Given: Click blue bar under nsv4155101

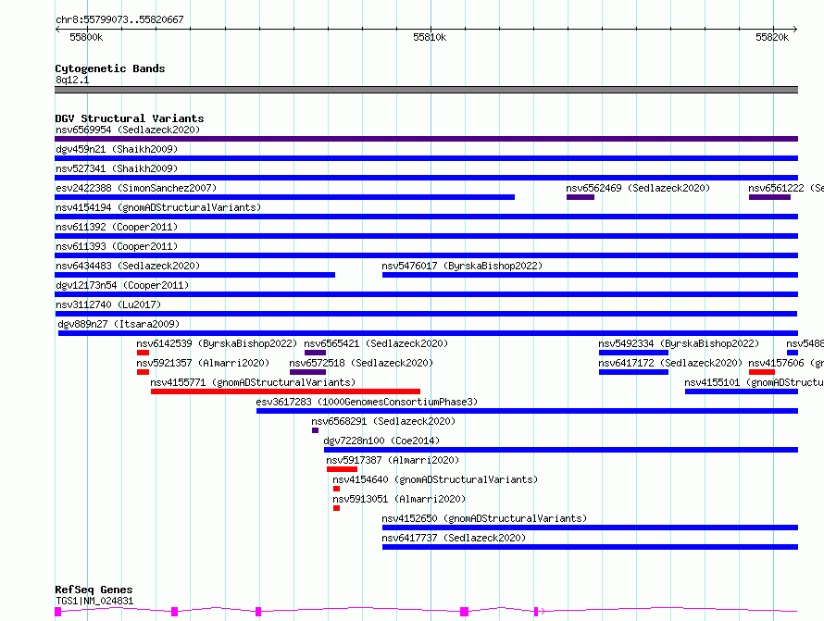Looking at the screenshot, I should [742, 391].
